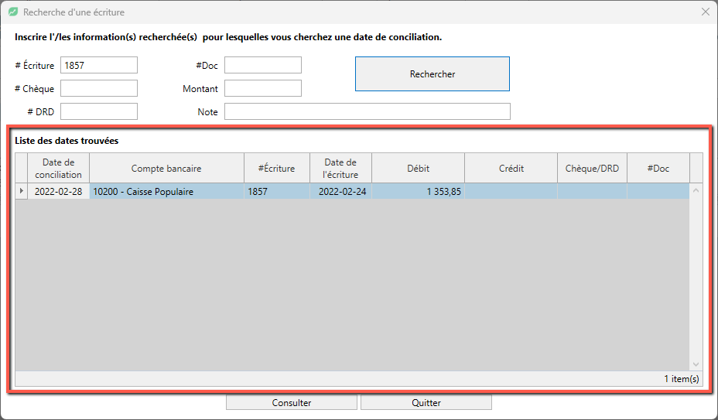This screenshot has height=420, width=718.
Task: Click Quitter to leave the dialog
Action: click(426, 402)
